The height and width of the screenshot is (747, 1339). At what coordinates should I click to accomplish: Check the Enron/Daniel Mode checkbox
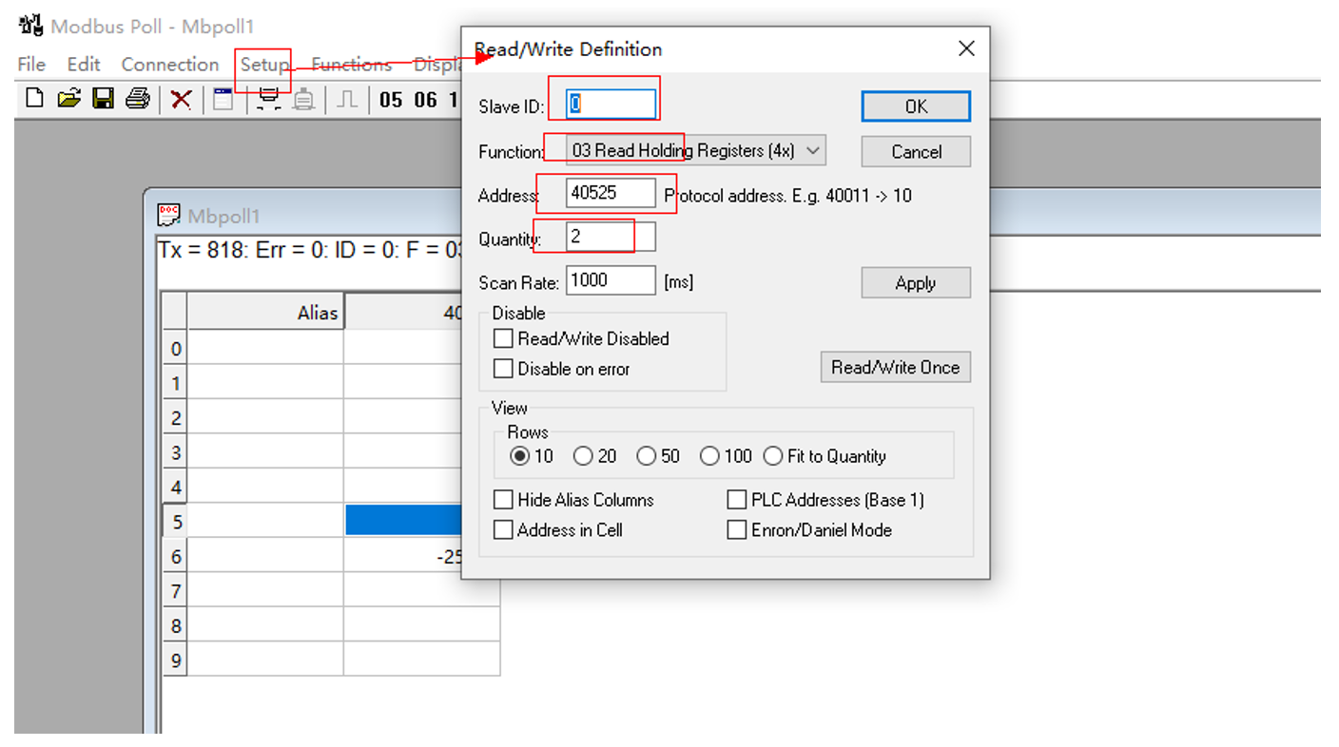click(736, 530)
